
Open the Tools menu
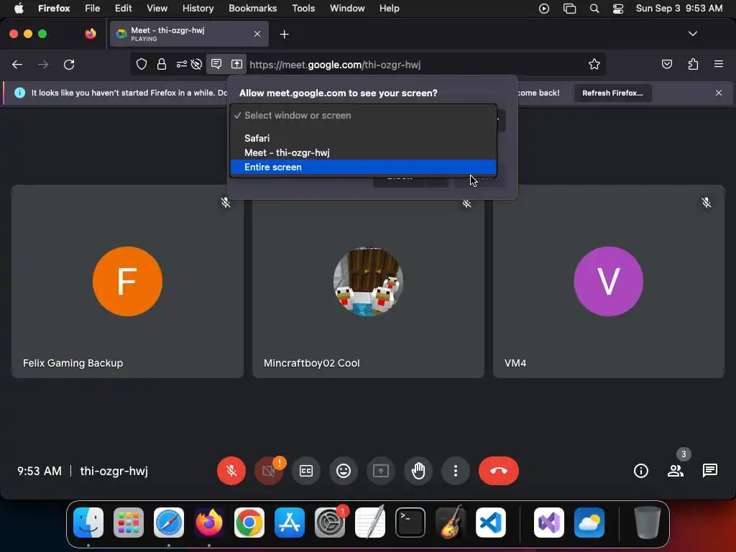click(x=304, y=9)
